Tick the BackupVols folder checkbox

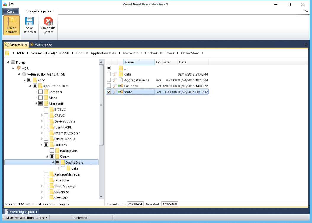pos(52,151)
